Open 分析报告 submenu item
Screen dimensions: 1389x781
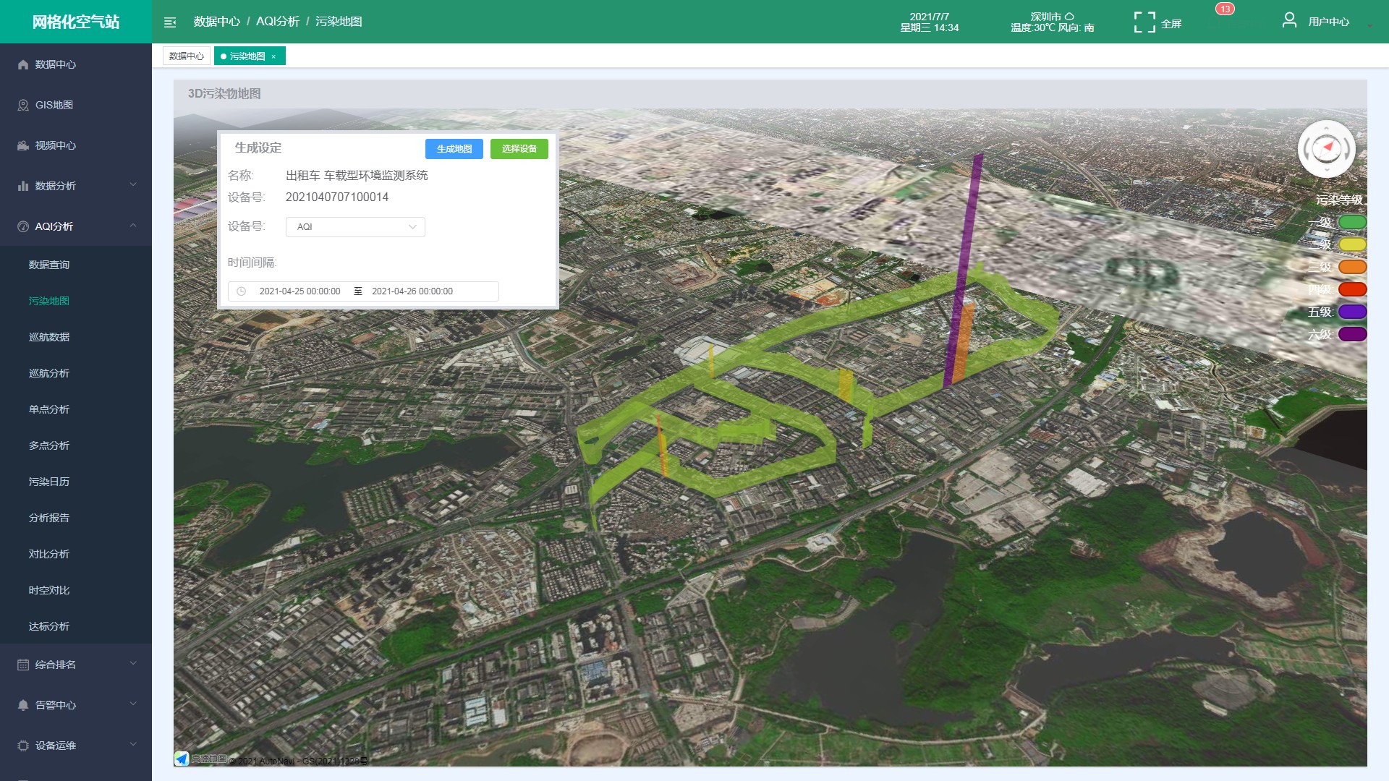49,518
